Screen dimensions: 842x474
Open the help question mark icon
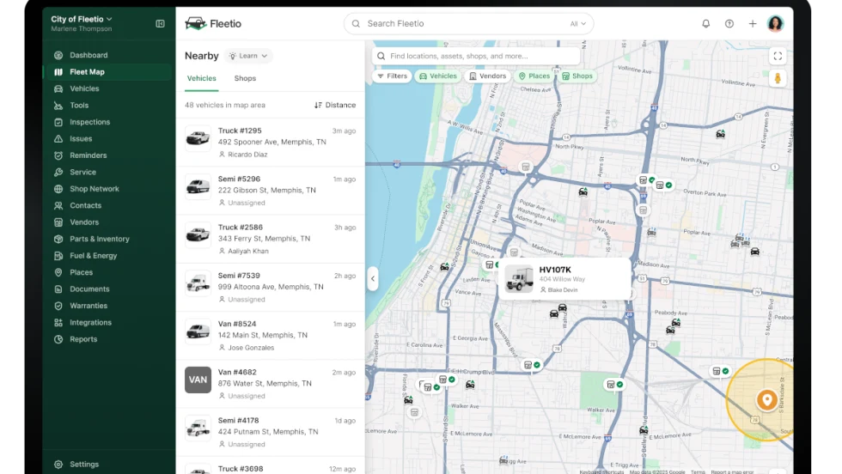point(729,24)
